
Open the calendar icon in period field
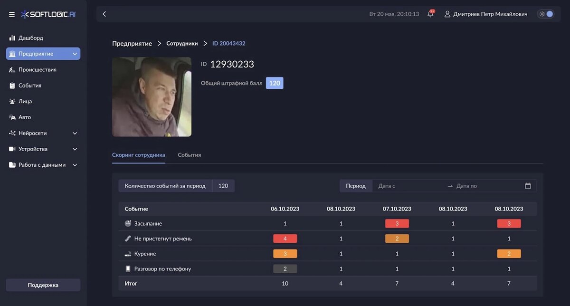[528, 186]
